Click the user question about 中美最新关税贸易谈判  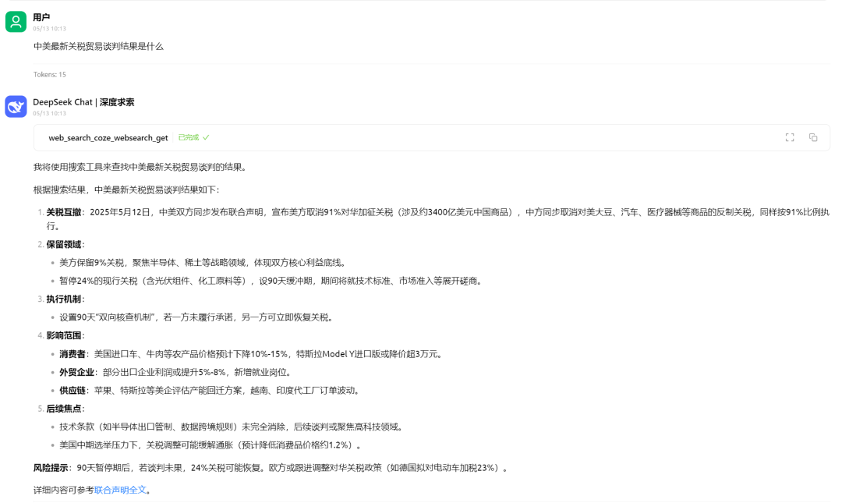(x=98, y=46)
